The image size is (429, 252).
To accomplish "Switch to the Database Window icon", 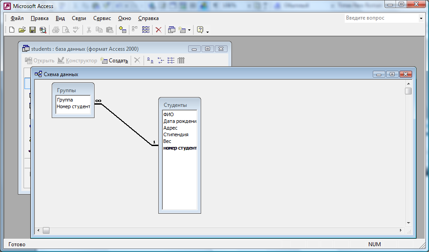I will click(x=172, y=30).
